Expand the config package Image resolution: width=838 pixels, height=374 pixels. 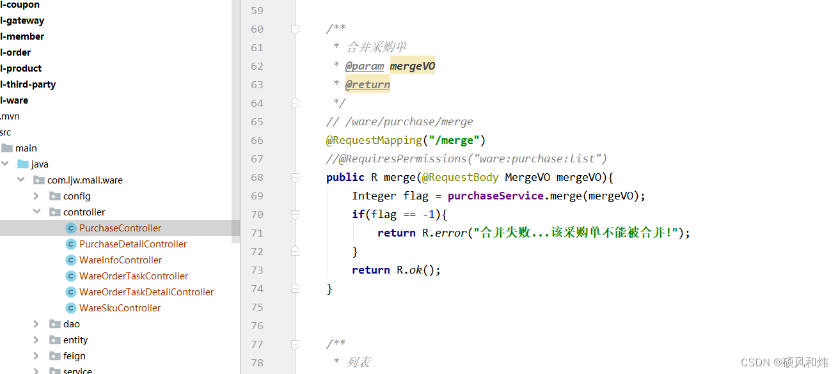[x=36, y=196]
